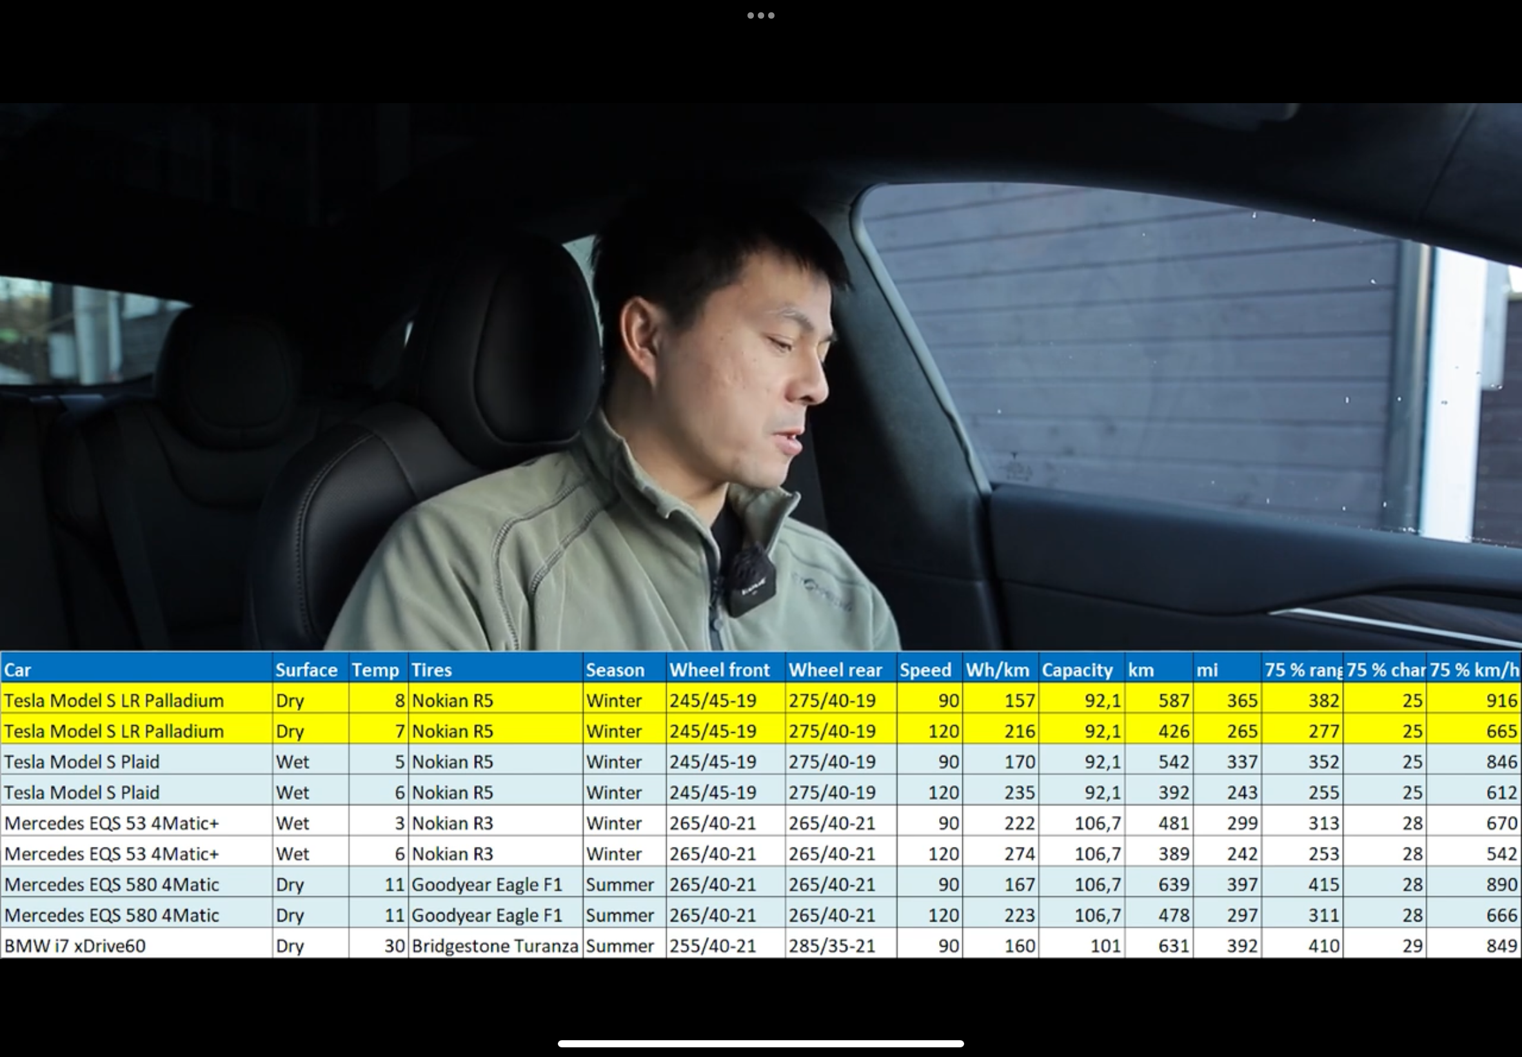Click the '916' value in 75 % km/h column
This screenshot has height=1057, width=1522.
pyautogui.click(x=1474, y=699)
